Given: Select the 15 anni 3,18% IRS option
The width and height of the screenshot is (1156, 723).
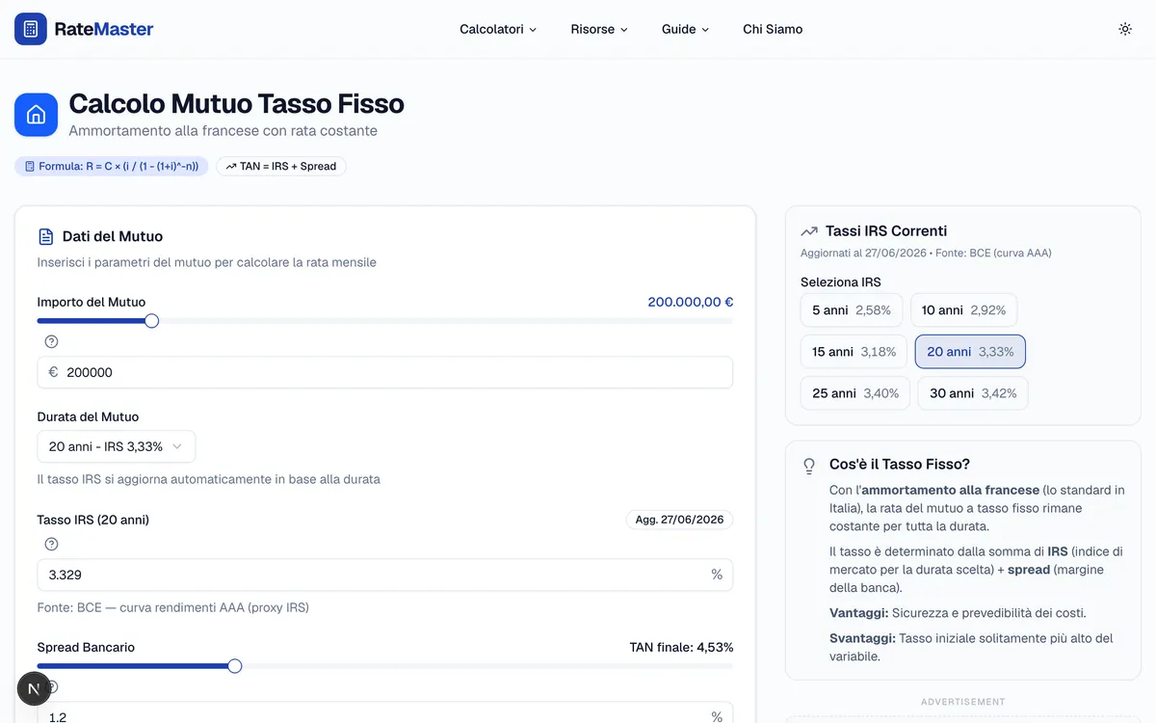Looking at the screenshot, I should [854, 352].
